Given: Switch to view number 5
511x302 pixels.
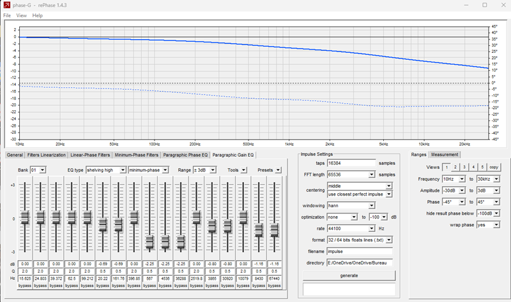Looking at the screenshot, I should (482, 167).
